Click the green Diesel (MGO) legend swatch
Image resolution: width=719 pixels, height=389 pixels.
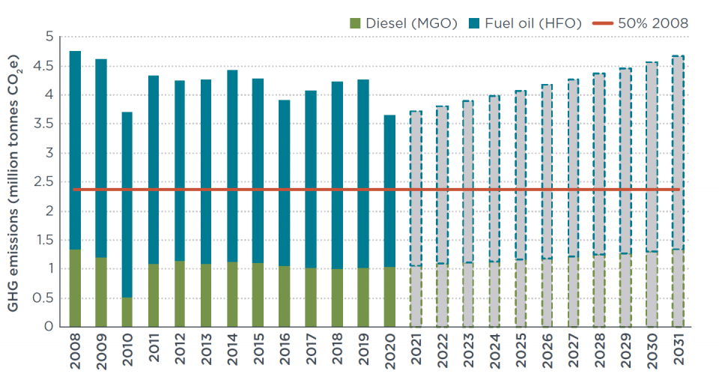(x=355, y=23)
